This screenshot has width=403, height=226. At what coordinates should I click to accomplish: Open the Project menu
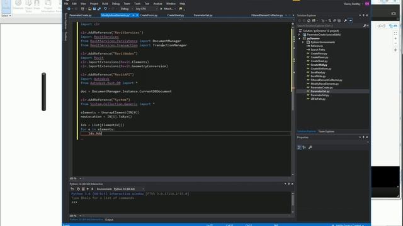coord(94,4)
